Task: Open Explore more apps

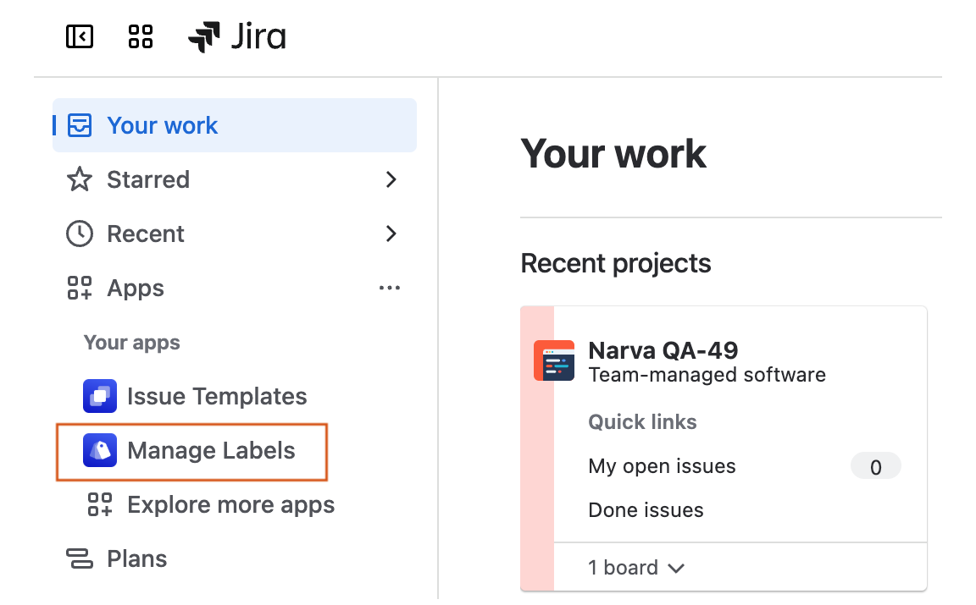Action: [x=230, y=505]
